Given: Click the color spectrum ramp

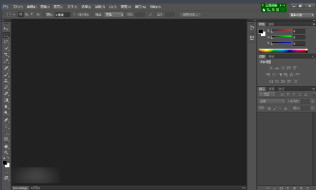Looking at the screenshot, I should click(x=283, y=51).
